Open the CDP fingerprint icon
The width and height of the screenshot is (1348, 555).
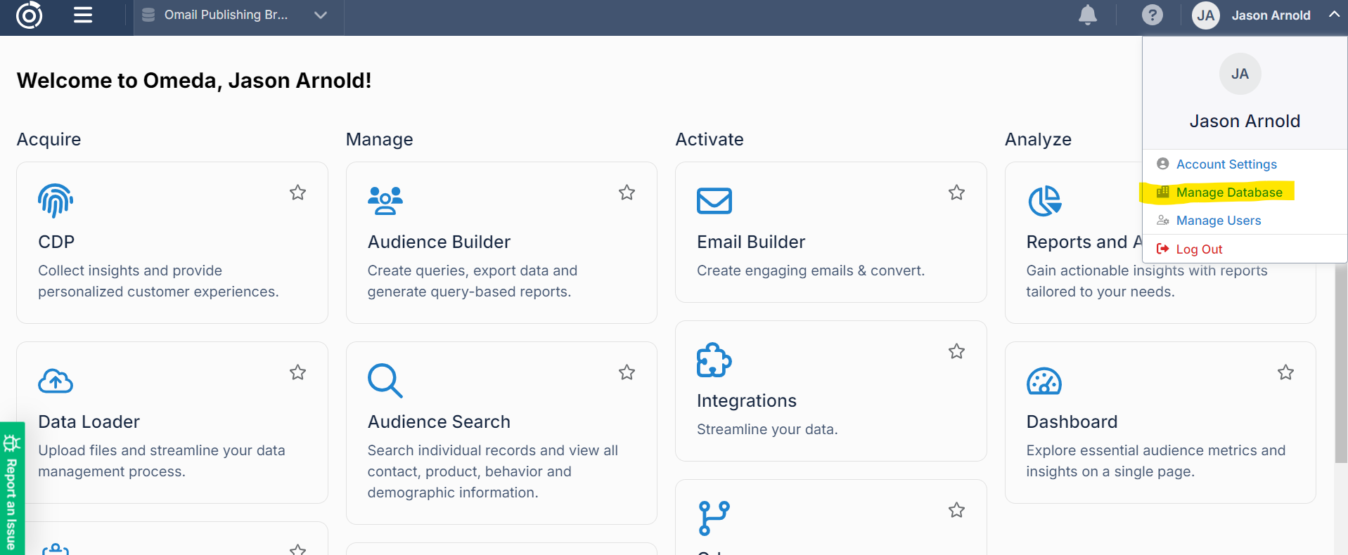point(56,201)
